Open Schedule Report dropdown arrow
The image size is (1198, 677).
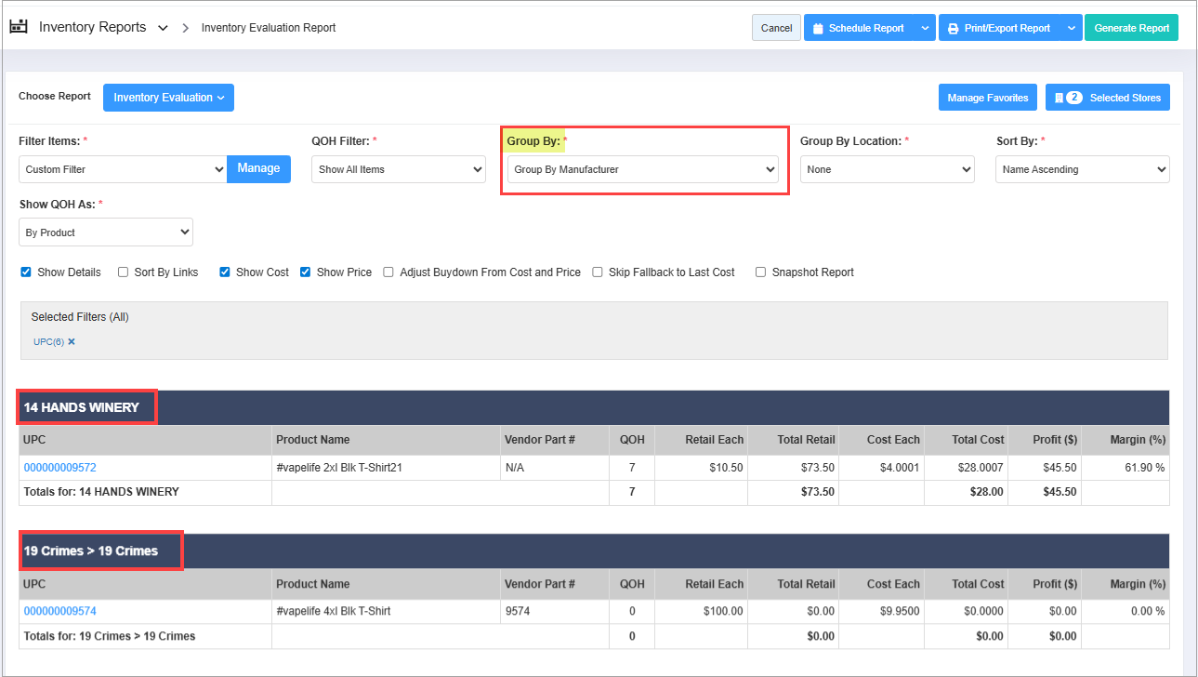tap(925, 28)
